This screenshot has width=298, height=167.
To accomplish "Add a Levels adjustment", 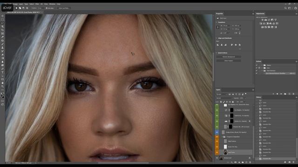I will (266, 19).
